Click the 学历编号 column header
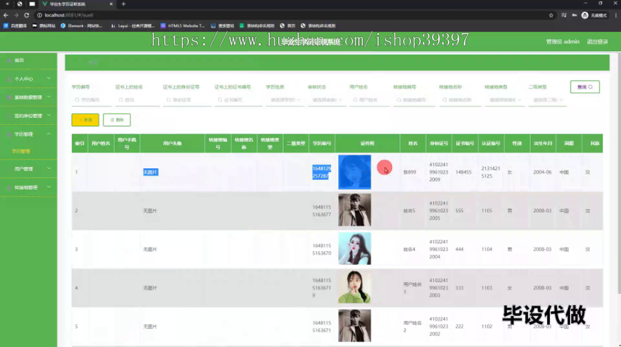This screenshot has width=621, height=347. tap(322, 143)
